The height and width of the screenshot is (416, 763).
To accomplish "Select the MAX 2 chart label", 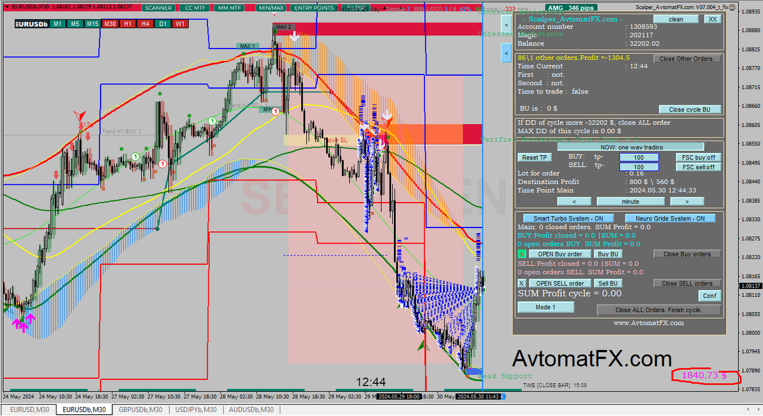I will [284, 27].
